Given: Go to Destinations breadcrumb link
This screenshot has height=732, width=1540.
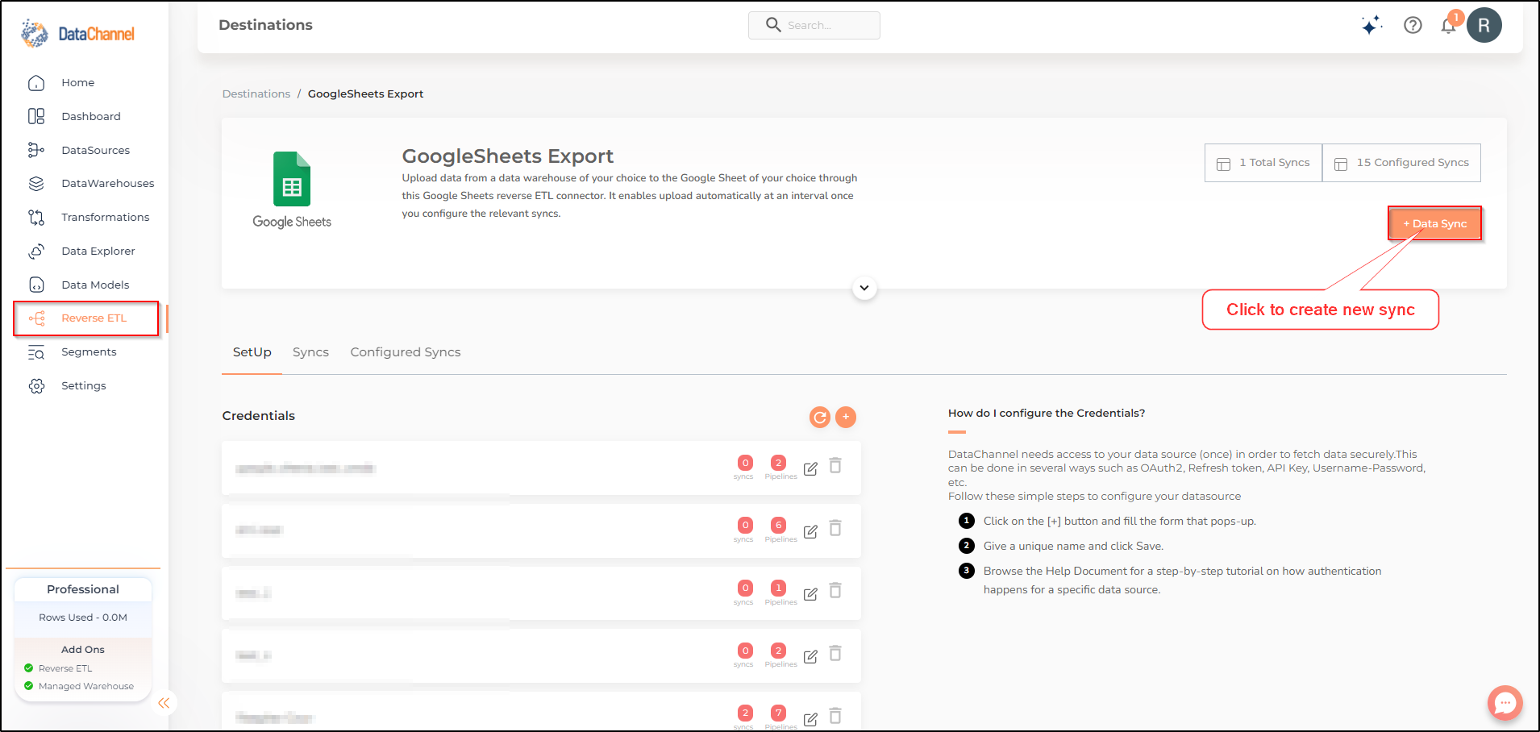Looking at the screenshot, I should point(256,94).
